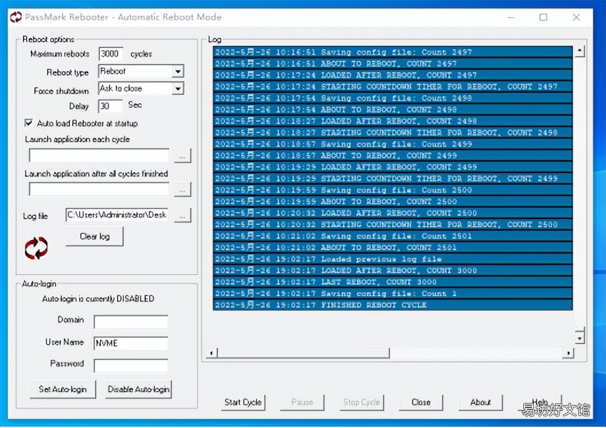Click the Stop Cycle button

pos(362,403)
